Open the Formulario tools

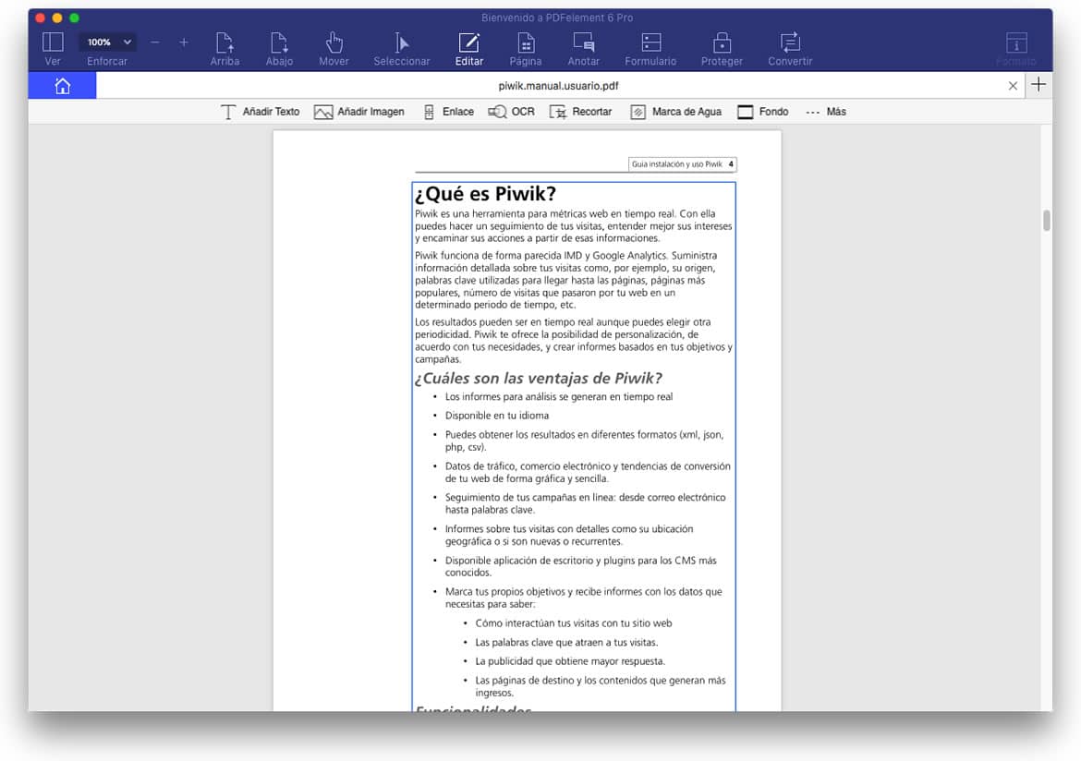click(650, 42)
